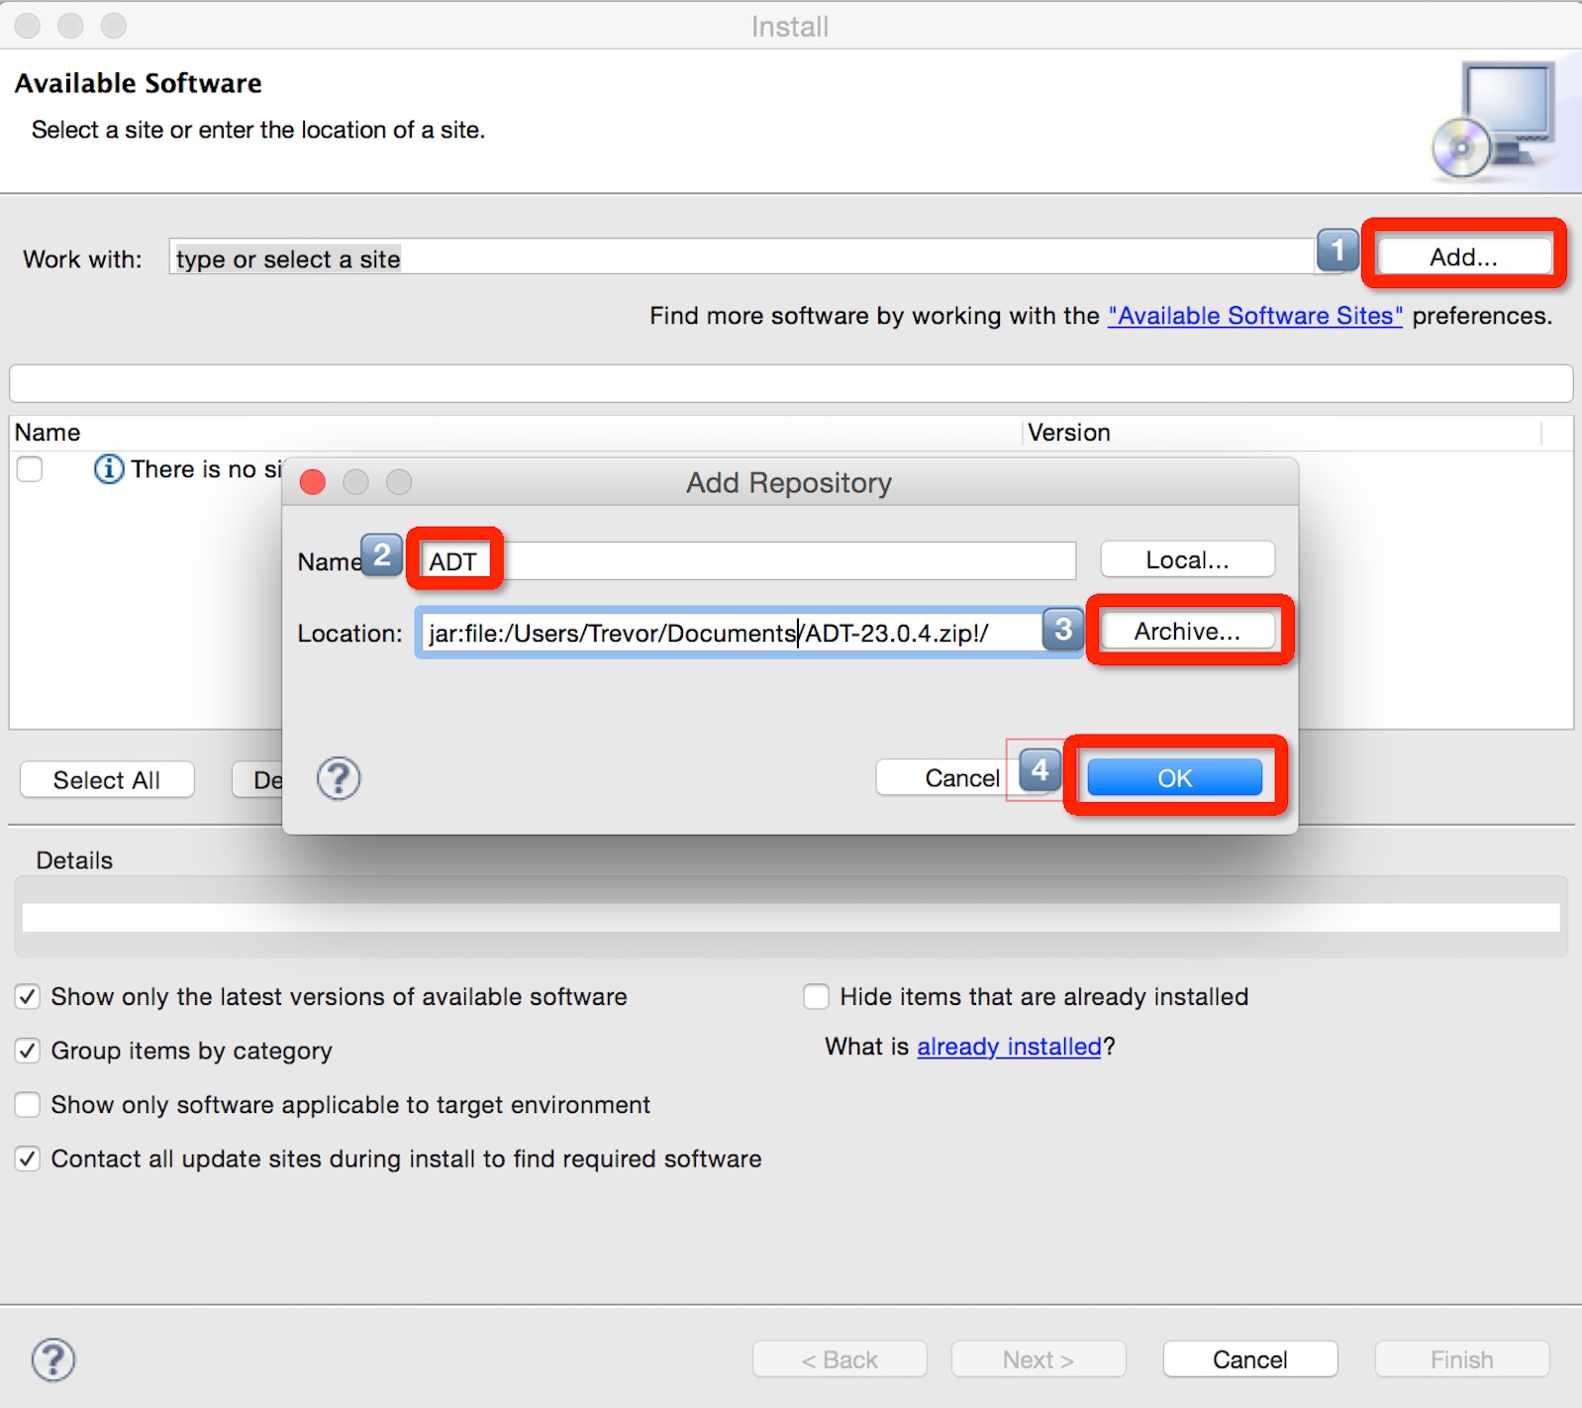Uncheck 'Contact all update sites during install'
The width and height of the screenshot is (1582, 1408).
tap(28, 1158)
